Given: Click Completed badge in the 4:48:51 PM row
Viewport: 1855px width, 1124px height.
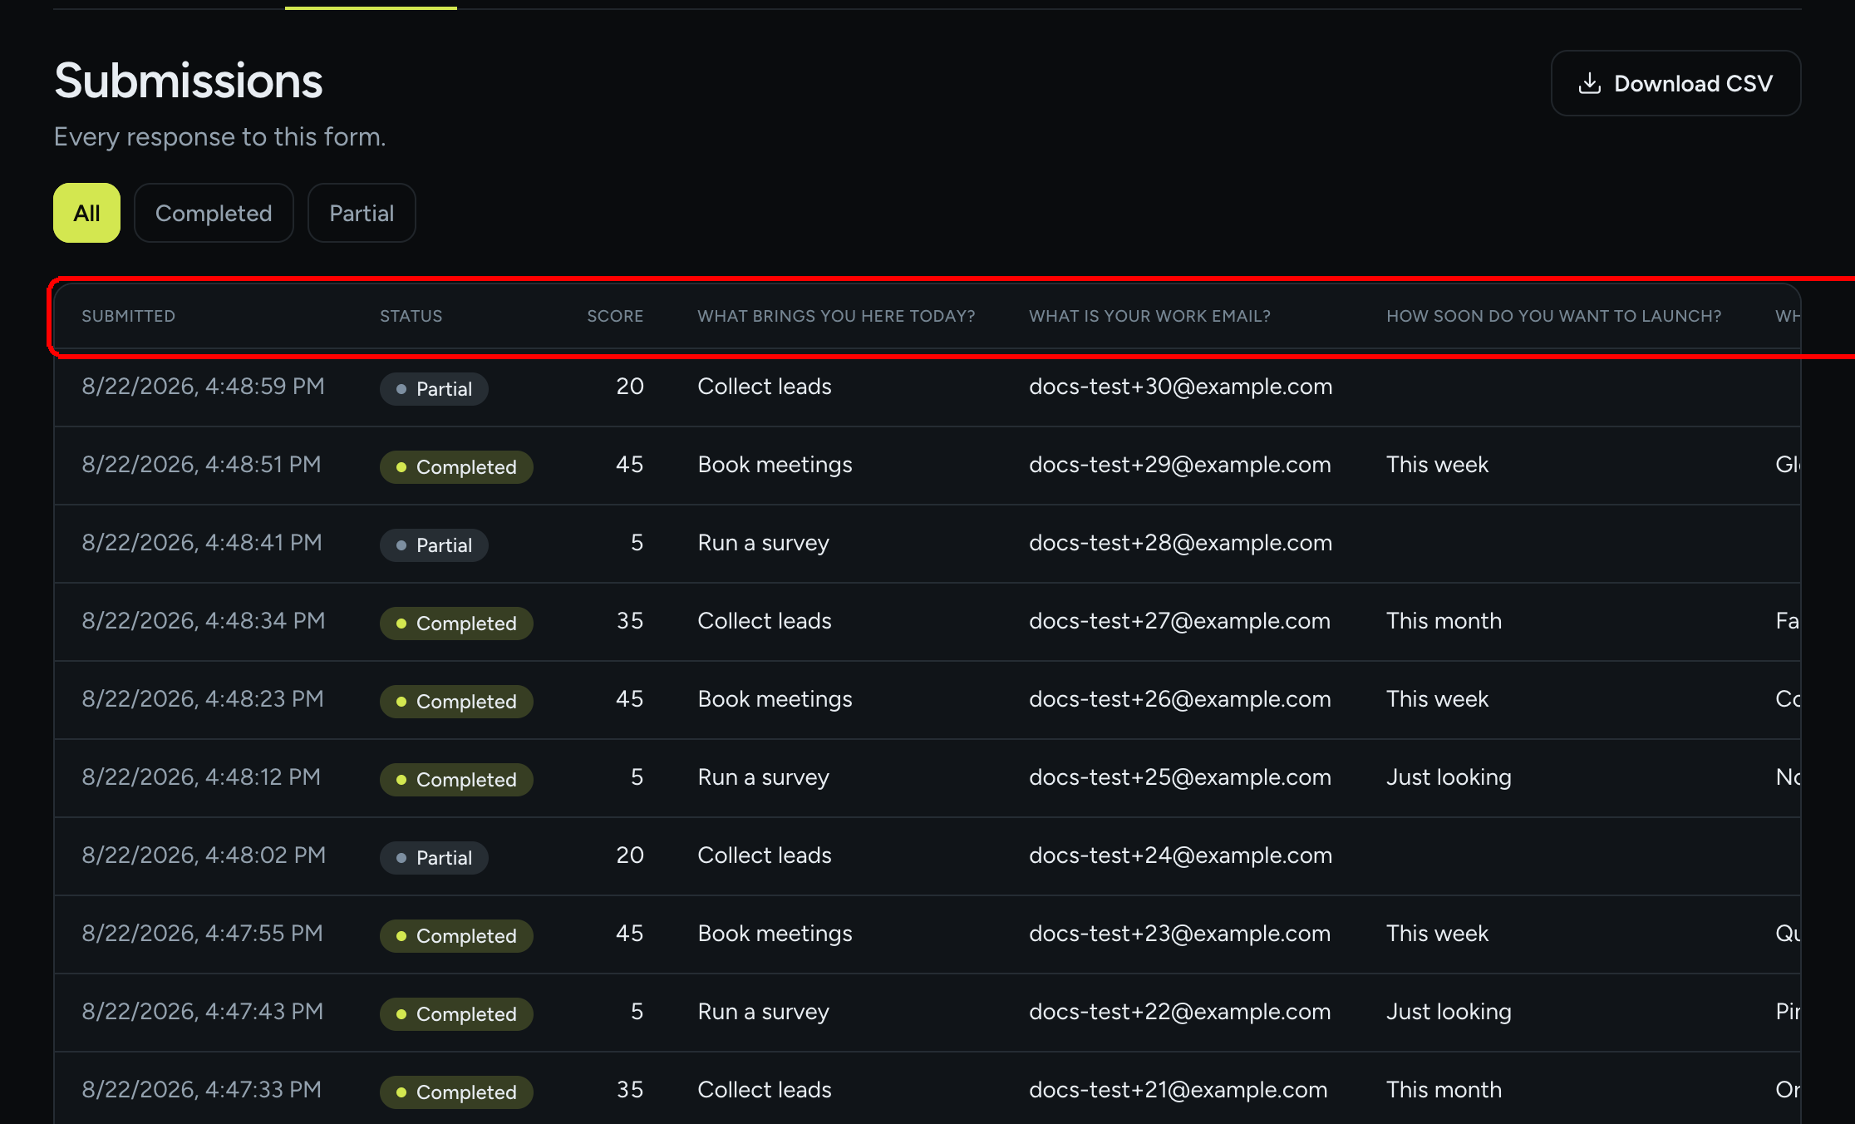Looking at the screenshot, I should [x=456, y=467].
